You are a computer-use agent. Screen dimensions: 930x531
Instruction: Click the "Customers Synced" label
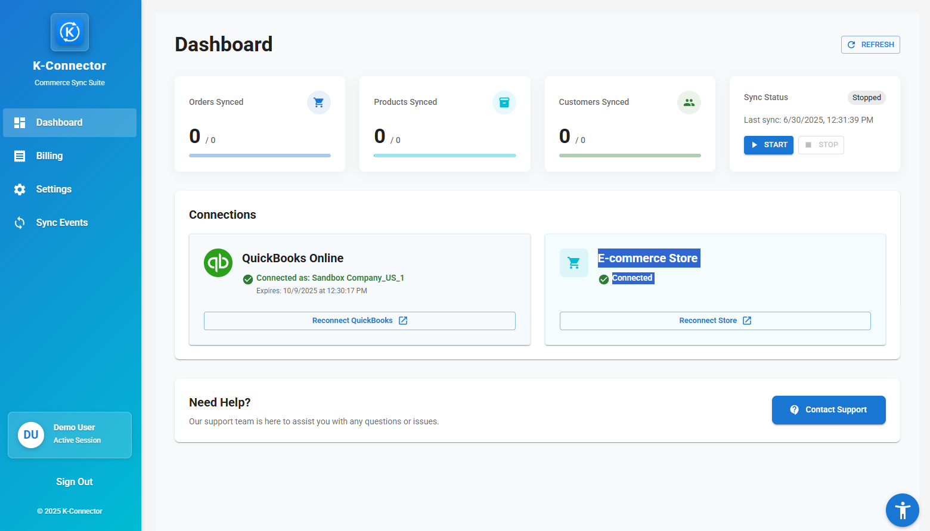(594, 102)
